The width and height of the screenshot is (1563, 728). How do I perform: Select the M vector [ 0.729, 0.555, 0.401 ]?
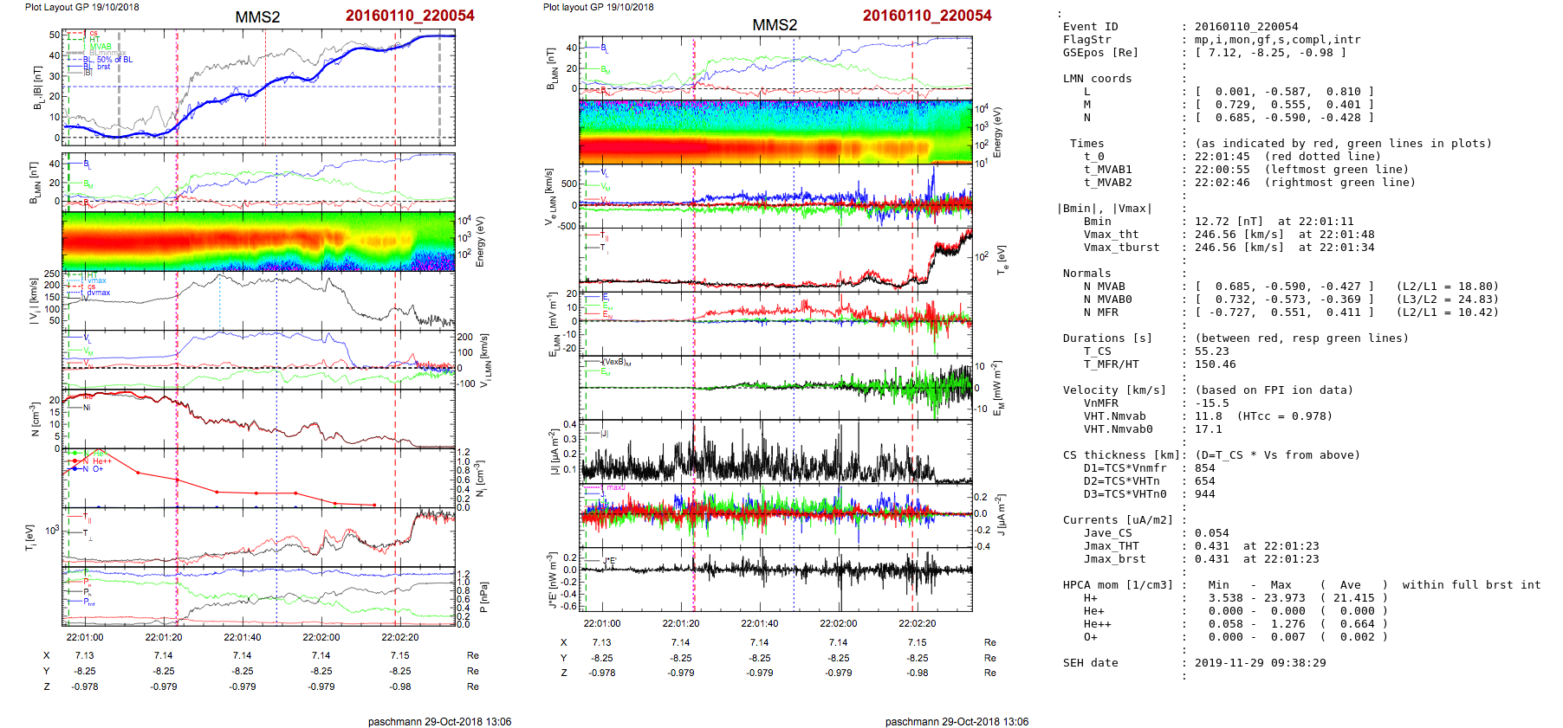tap(1284, 105)
